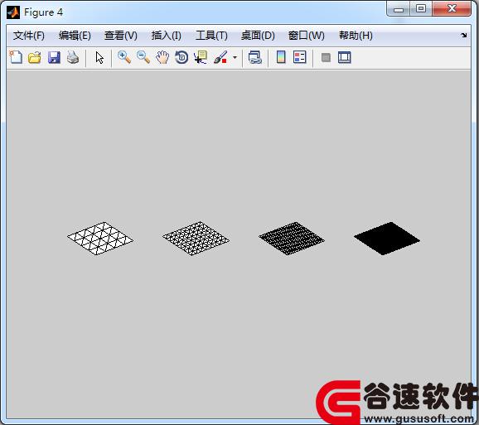Image resolution: width=479 pixels, height=425 pixels.
Task: Open the 工具(T) menu
Action: coord(211,36)
